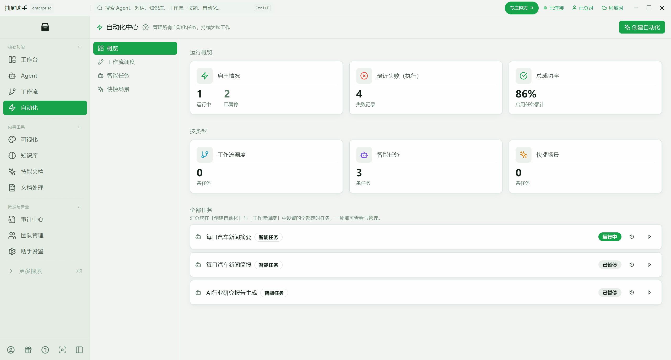Click the 最近失败 red cross icon
Image resolution: width=671 pixels, height=360 pixels.
(x=364, y=76)
